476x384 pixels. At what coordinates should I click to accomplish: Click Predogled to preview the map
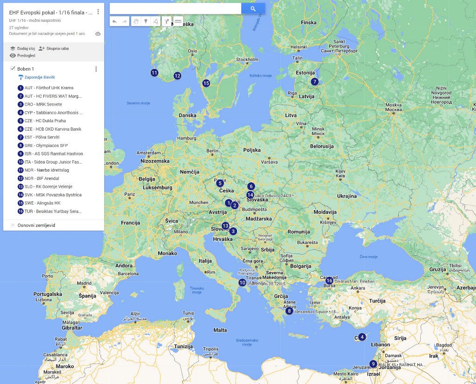pyautogui.click(x=22, y=55)
